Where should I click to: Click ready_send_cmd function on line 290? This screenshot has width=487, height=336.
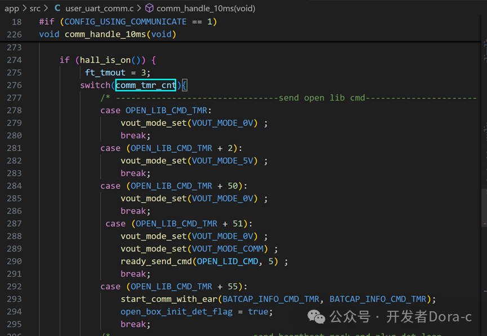(156, 261)
